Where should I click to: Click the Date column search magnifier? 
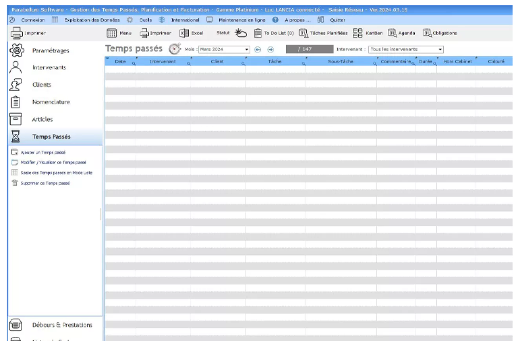pyautogui.click(x=133, y=63)
